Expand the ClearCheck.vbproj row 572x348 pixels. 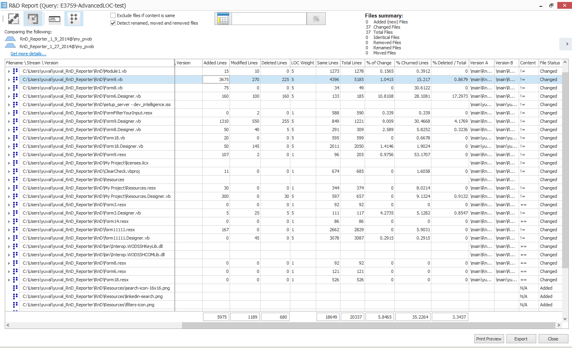pyautogui.click(x=9, y=172)
